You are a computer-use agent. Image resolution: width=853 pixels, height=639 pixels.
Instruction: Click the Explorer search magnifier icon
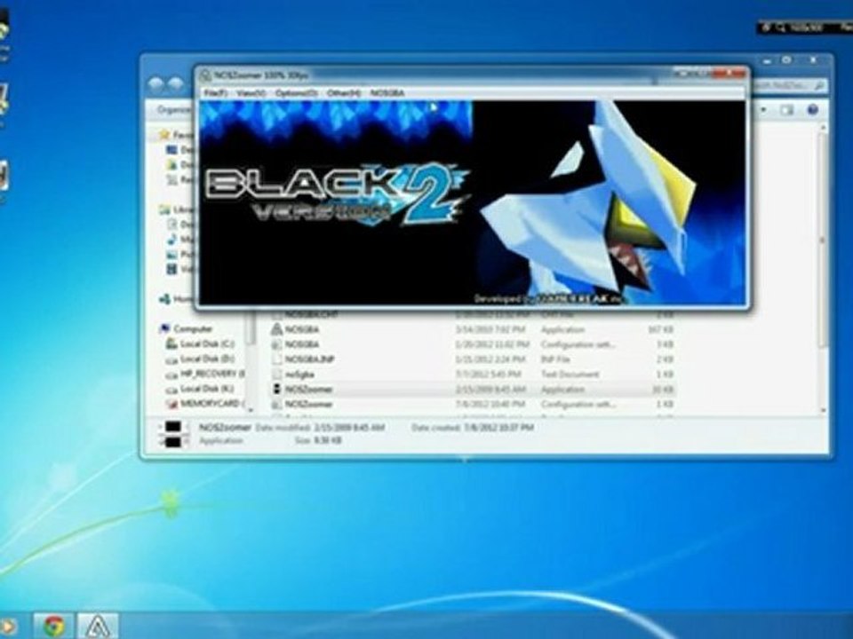pos(818,86)
